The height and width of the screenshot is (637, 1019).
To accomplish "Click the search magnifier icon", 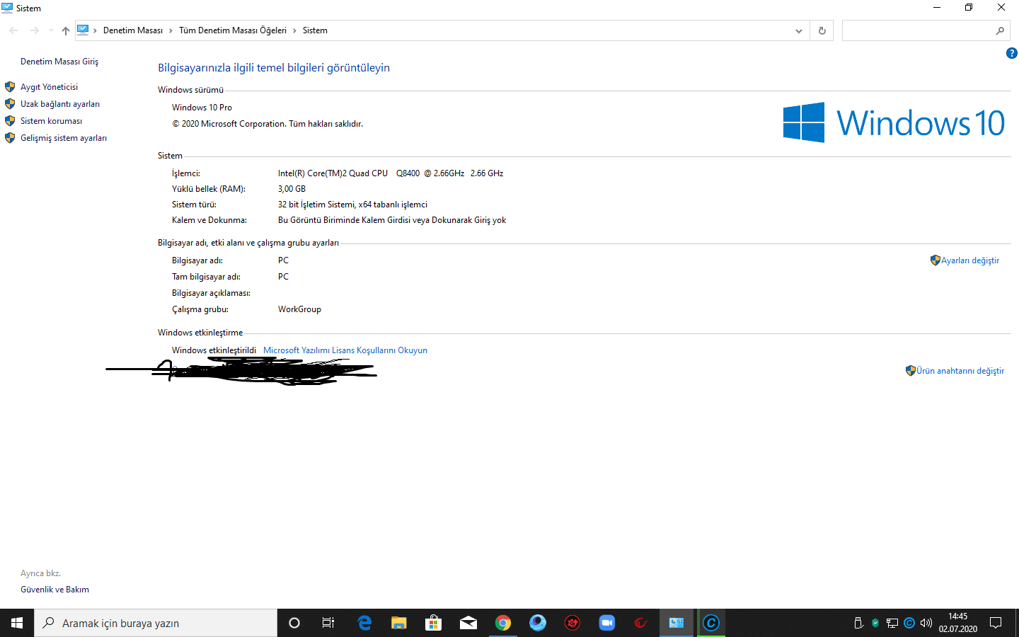I will tap(1000, 30).
